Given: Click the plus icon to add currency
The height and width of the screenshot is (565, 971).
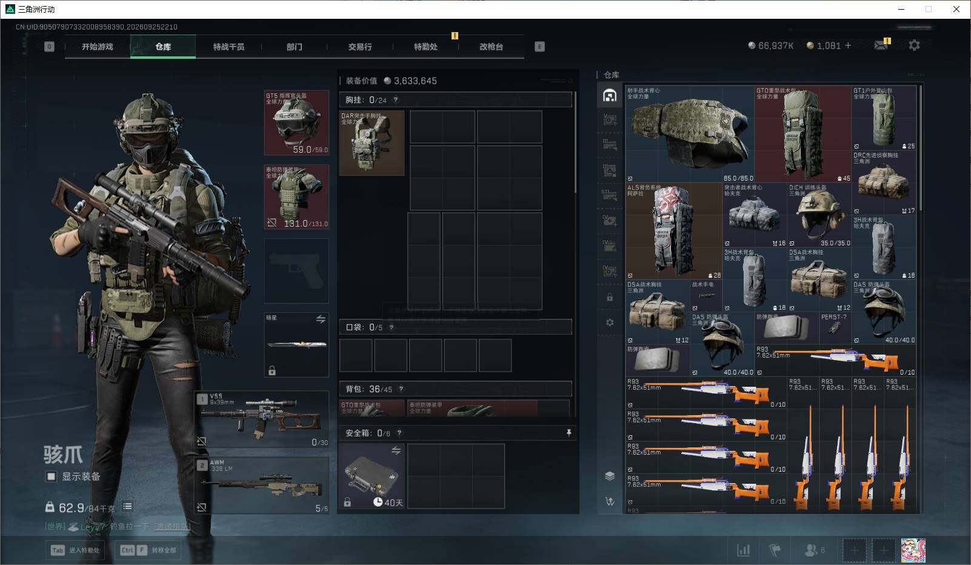Looking at the screenshot, I should [x=848, y=45].
